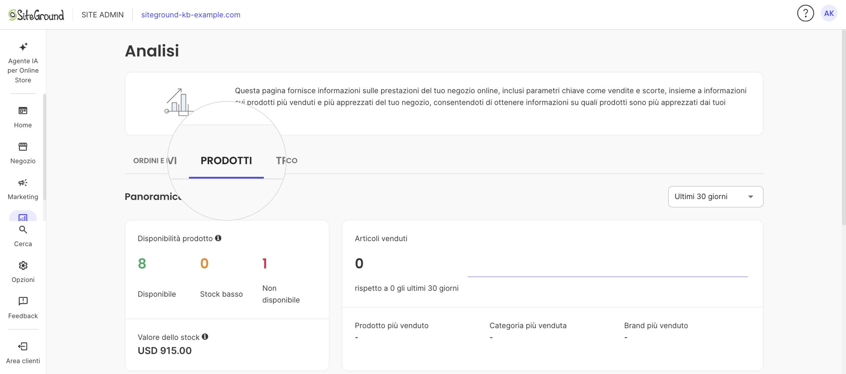
Task: Select the analytics chart icon in sidebar
Action: pos(23,217)
